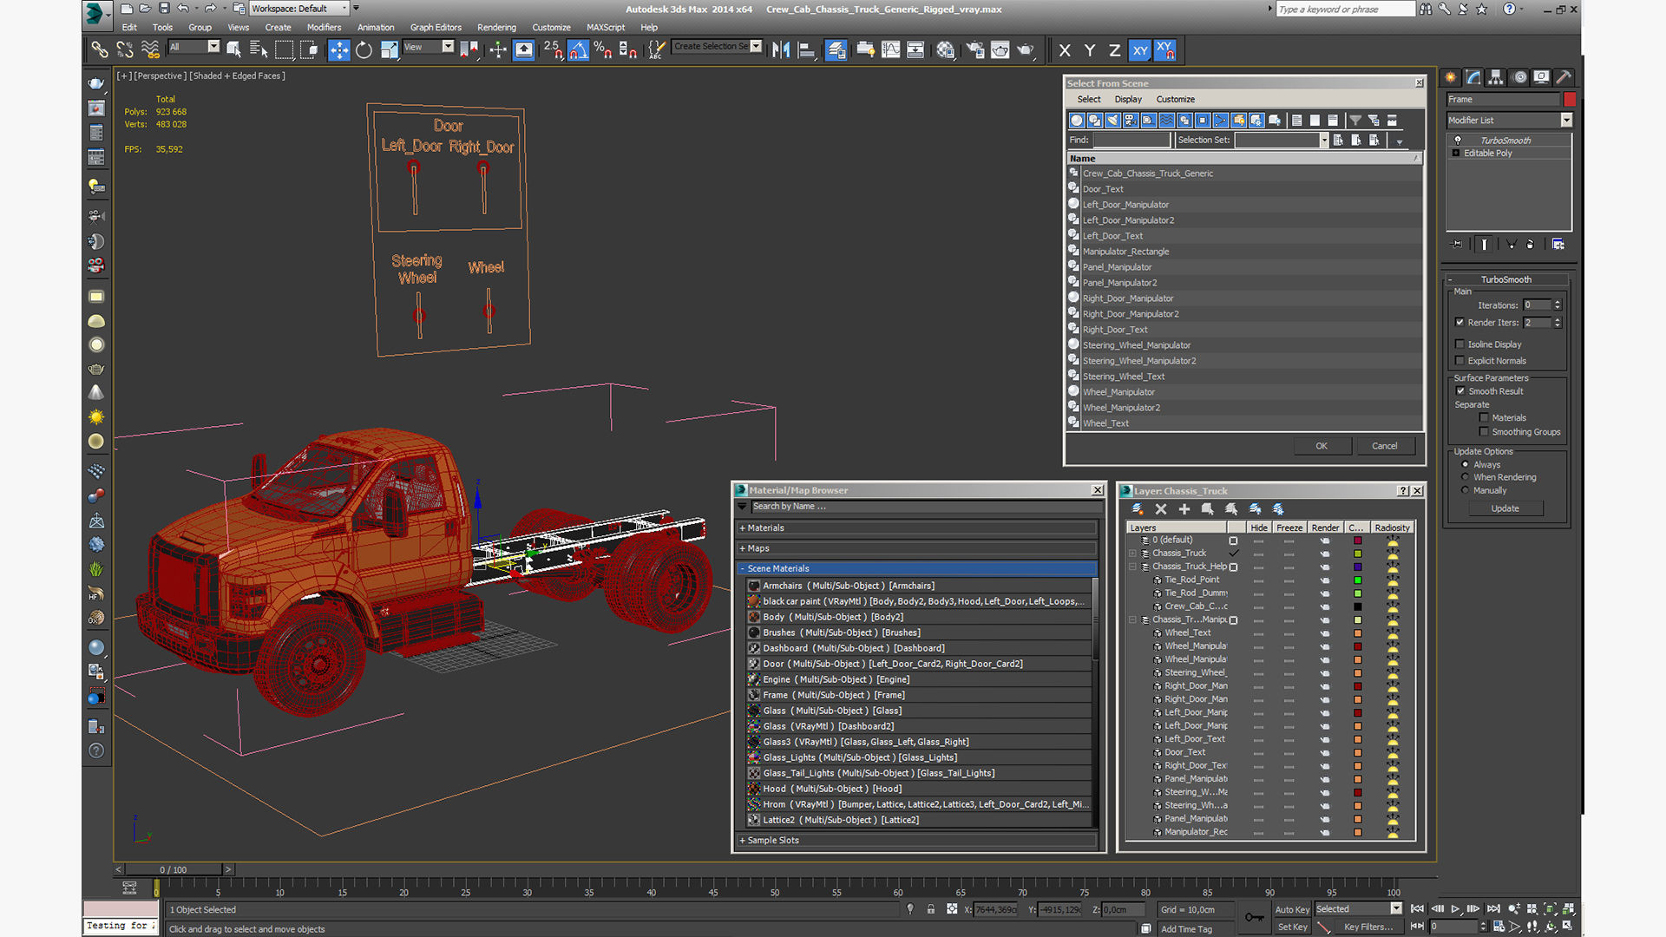The height and width of the screenshot is (937, 1666).
Task: Click the Auto Key button
Action: (1292, 910)
